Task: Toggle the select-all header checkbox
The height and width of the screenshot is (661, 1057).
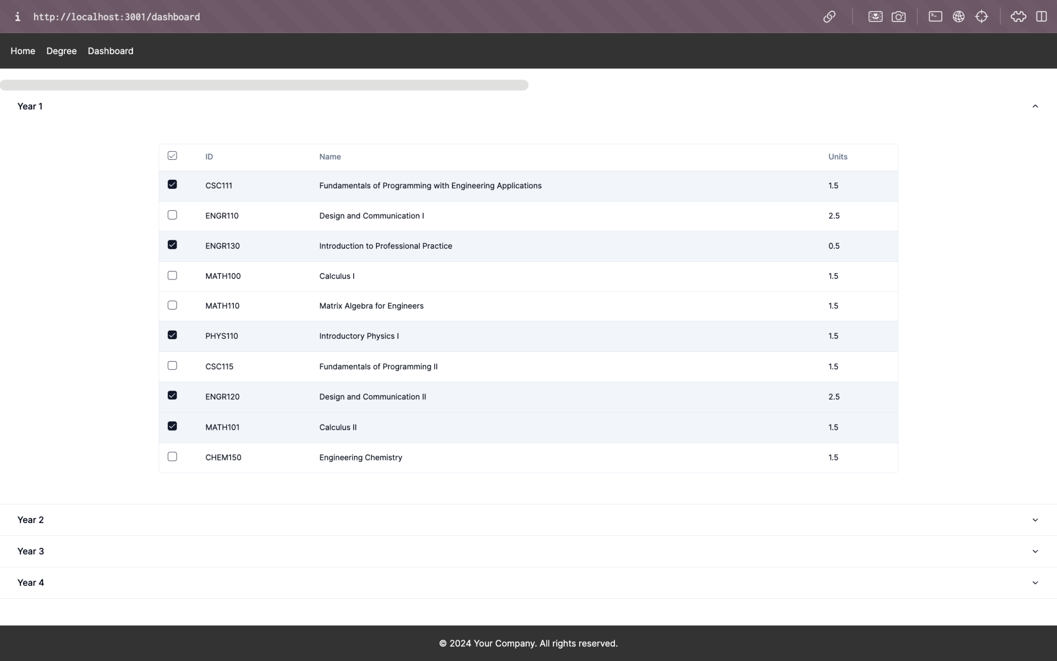Action: coord(172,156)
